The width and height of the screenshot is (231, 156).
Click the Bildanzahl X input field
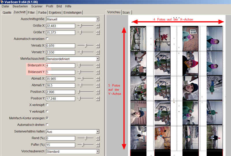[x=60, y=65]
